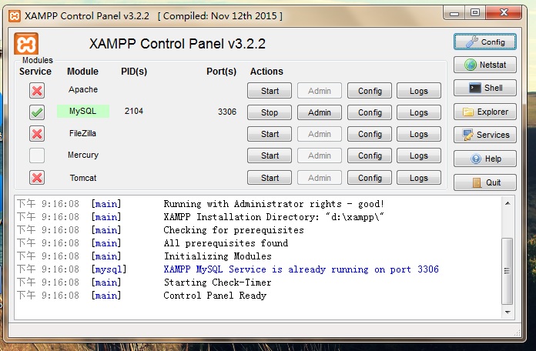Click the 'Starting Check-Timer' log line
The width and height of the screenshot is (536, 351).
tap(217, 282)
